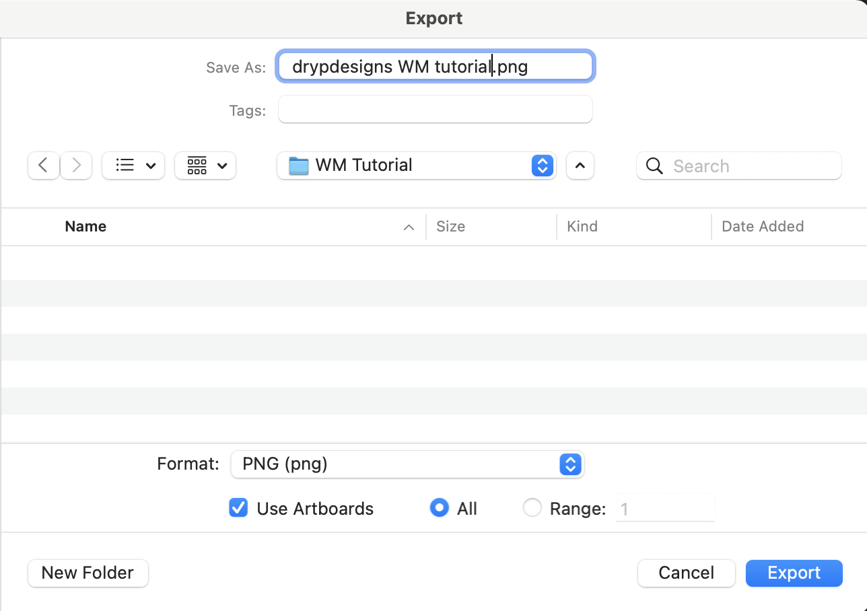This screenshot has width=867, height=611.
Task: Open the WM Tutorial location dropdown
Action: coord(542,166)
